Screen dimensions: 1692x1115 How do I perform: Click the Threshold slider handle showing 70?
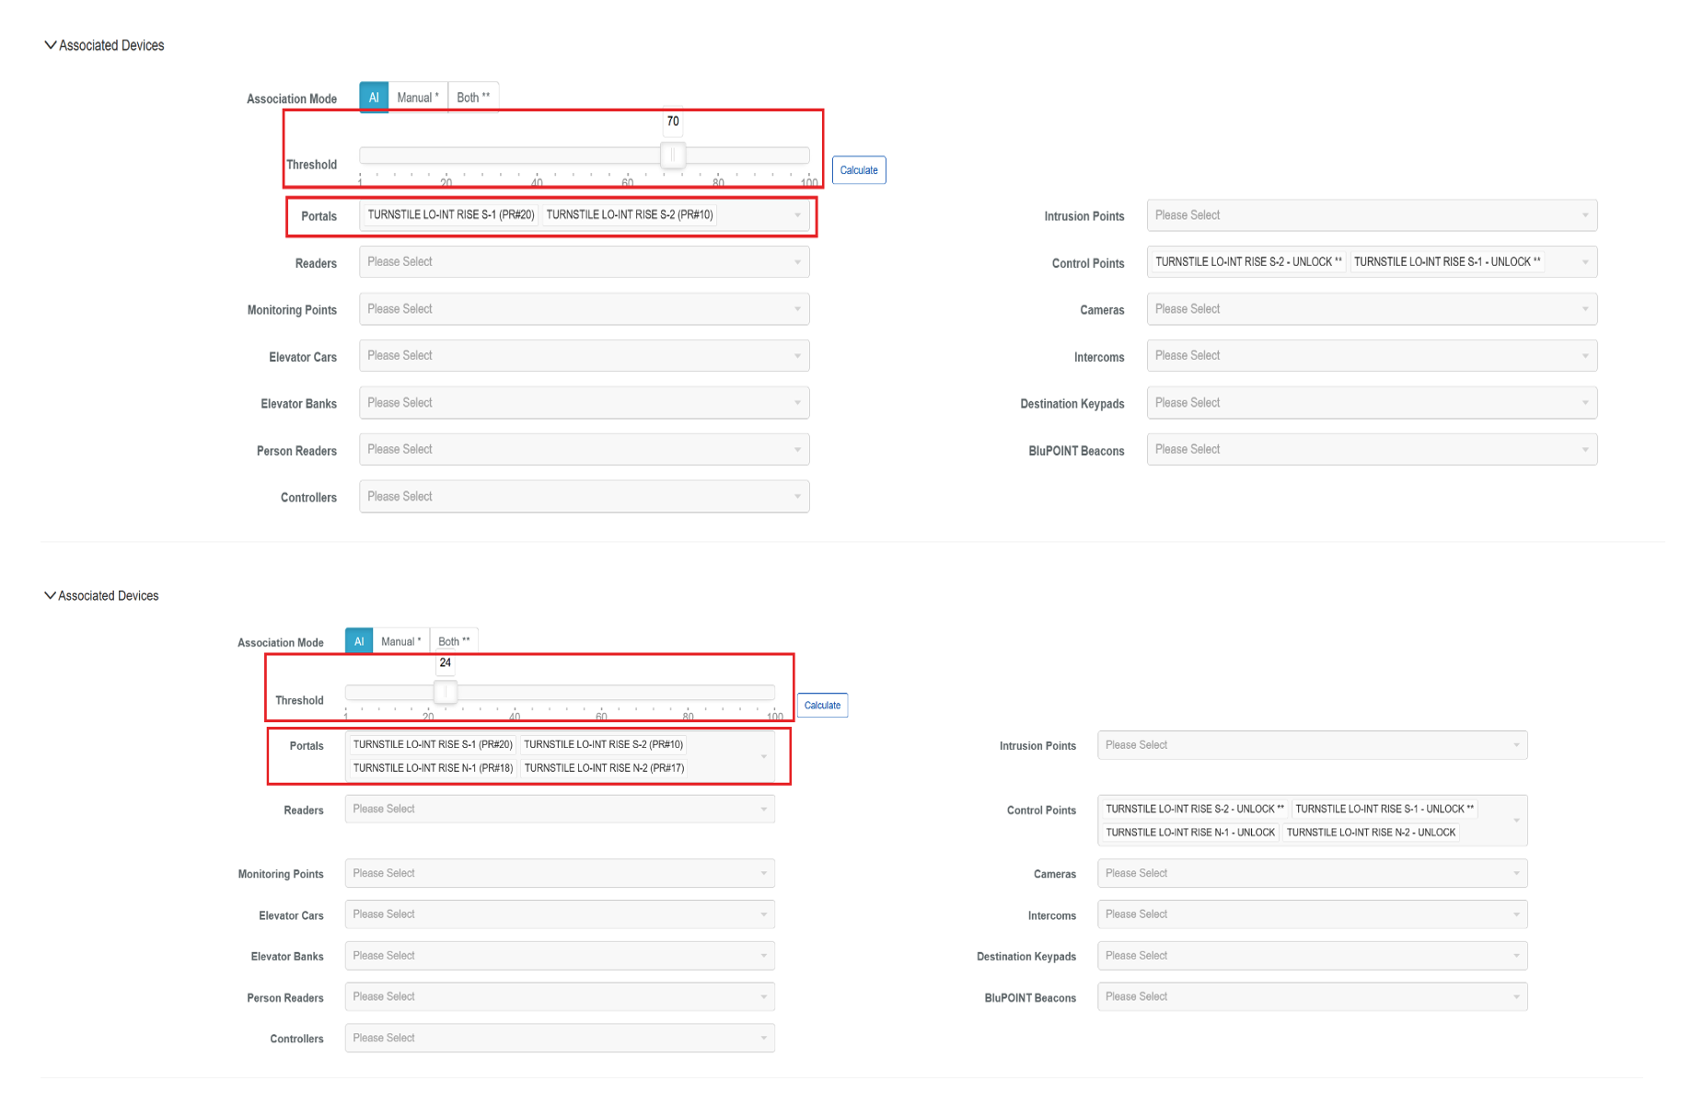(673, 155)
